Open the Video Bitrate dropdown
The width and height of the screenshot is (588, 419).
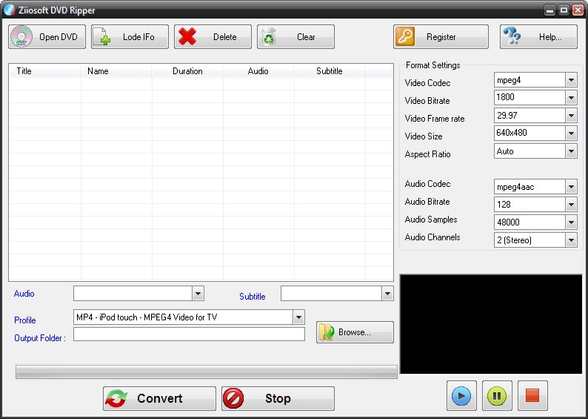pyautogui.click(x=571, y=98)
